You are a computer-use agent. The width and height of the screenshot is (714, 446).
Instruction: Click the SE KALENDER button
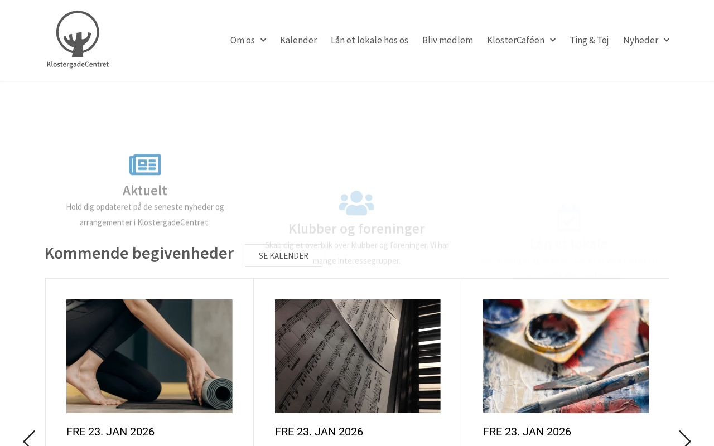[283, 255]
